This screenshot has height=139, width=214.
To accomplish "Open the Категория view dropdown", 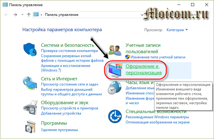I will 177,30.
